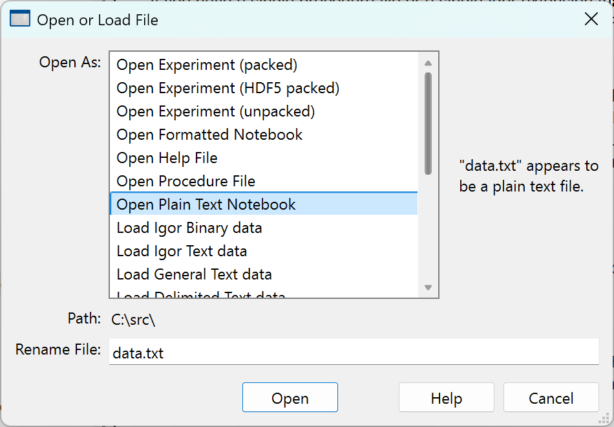Viewport: 614px width, 427px height.
Task: Select the Open Help File option
Action: [167, 158]
